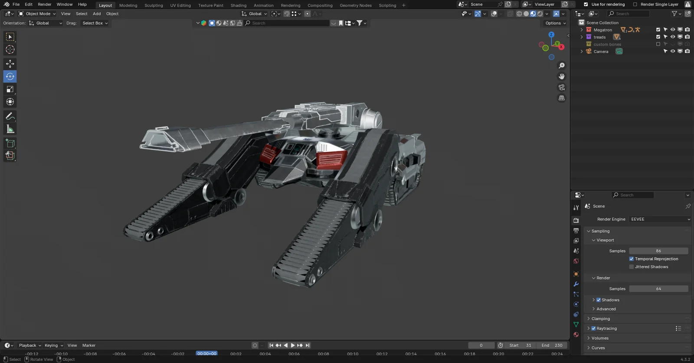
Task: Toggle the camera view icon
Action: point(562,87)
